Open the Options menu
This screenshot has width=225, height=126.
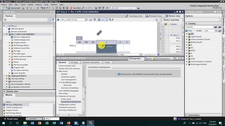39,5
